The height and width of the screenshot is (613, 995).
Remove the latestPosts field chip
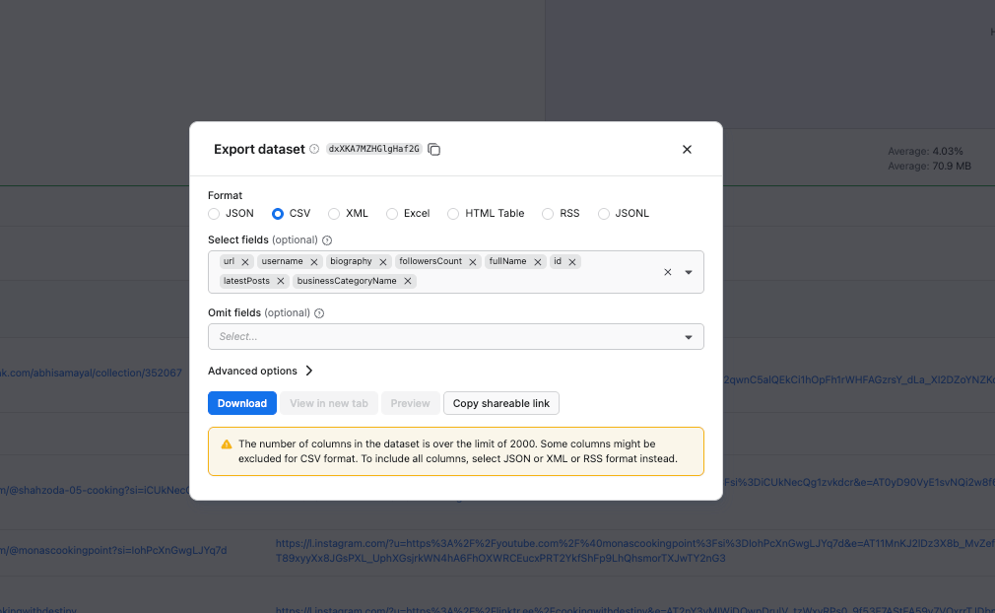click(280, 280)
